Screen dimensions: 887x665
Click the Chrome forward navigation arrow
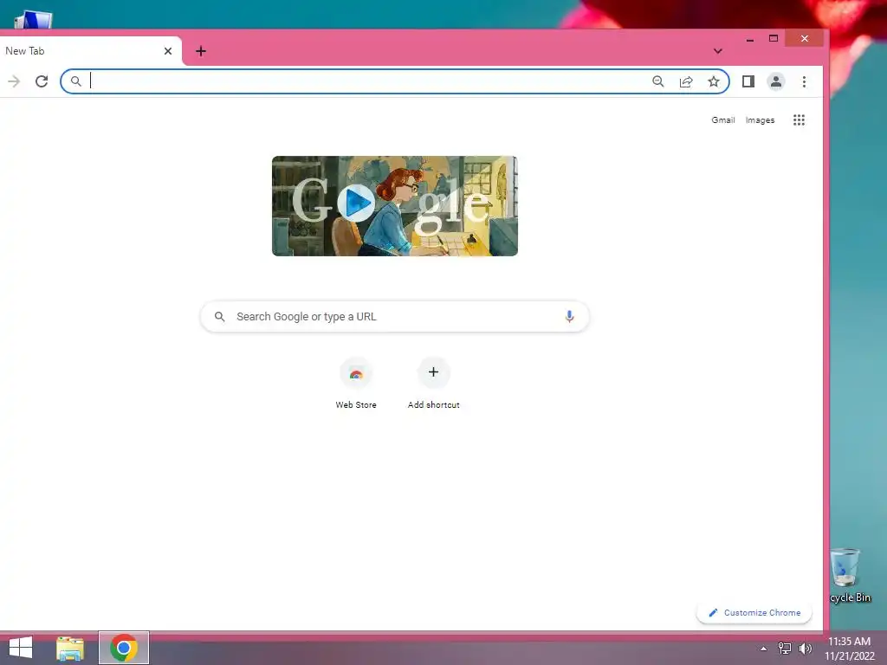click(x=14, y=81)
